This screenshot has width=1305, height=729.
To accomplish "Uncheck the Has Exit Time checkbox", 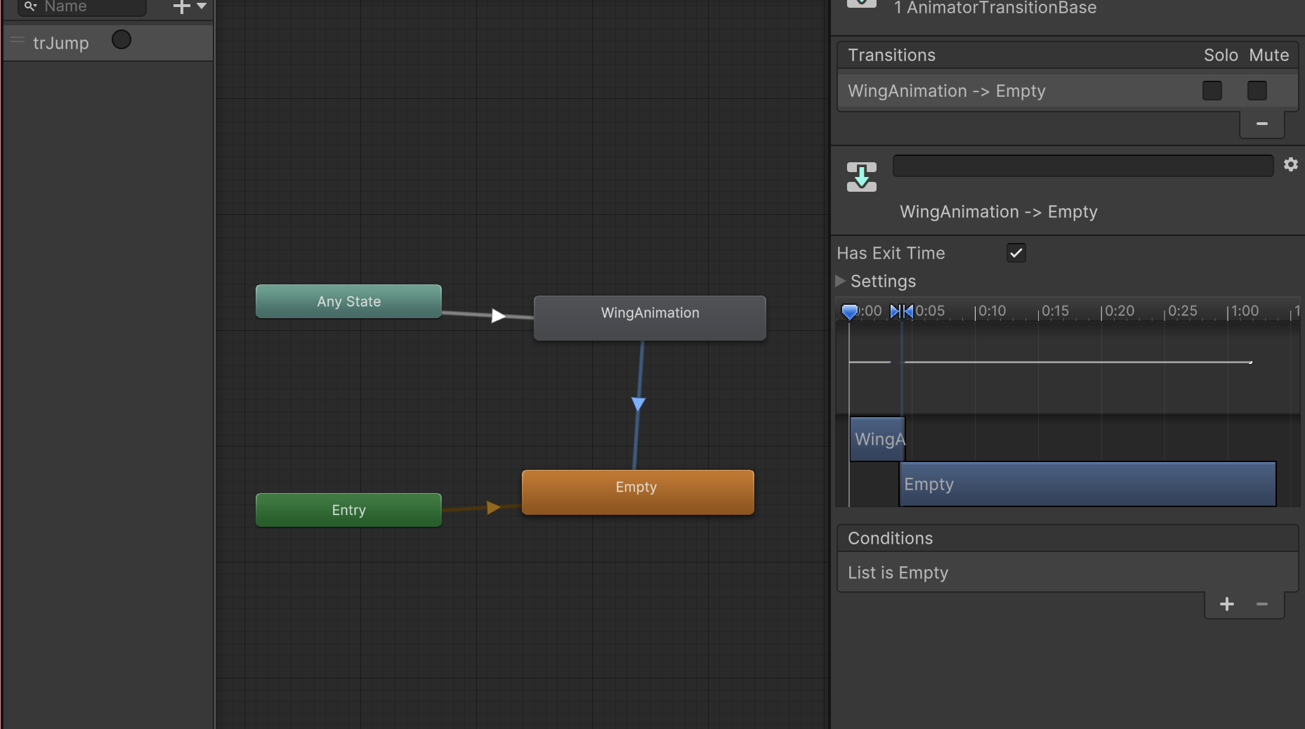I will 1016,252.
